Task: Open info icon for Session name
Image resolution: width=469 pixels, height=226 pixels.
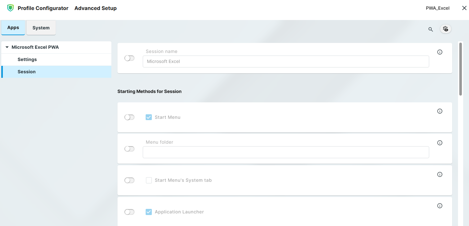Action: coord(440,52)
